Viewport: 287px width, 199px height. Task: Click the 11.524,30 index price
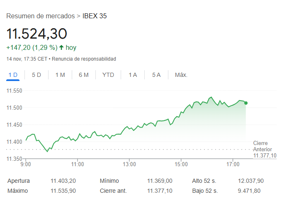pos(36,33)
